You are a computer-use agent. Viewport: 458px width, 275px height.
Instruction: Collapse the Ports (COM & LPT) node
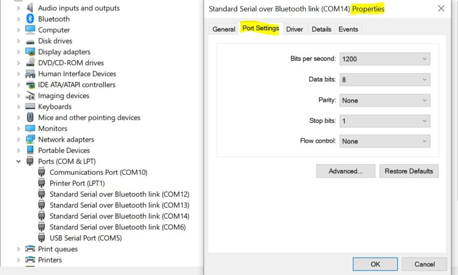click(x=18, y=161)
